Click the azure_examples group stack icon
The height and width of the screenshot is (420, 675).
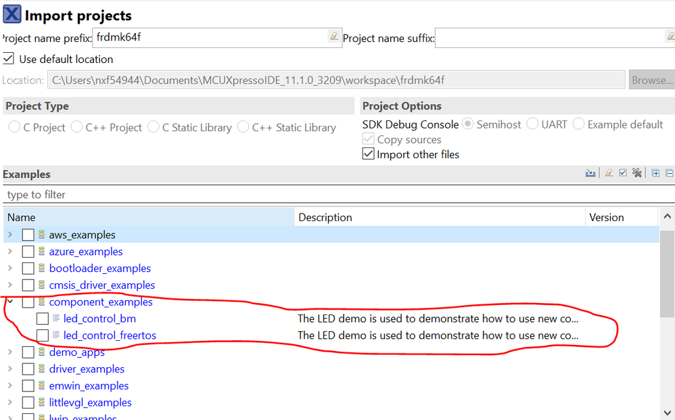click(42, 252)
